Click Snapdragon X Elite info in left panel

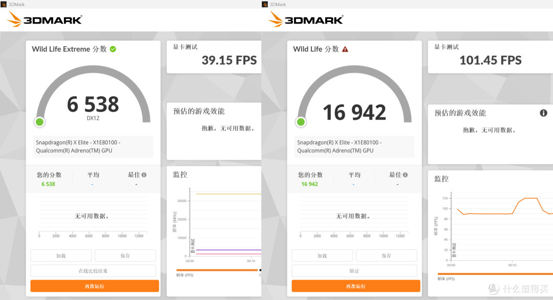(93, 146)
